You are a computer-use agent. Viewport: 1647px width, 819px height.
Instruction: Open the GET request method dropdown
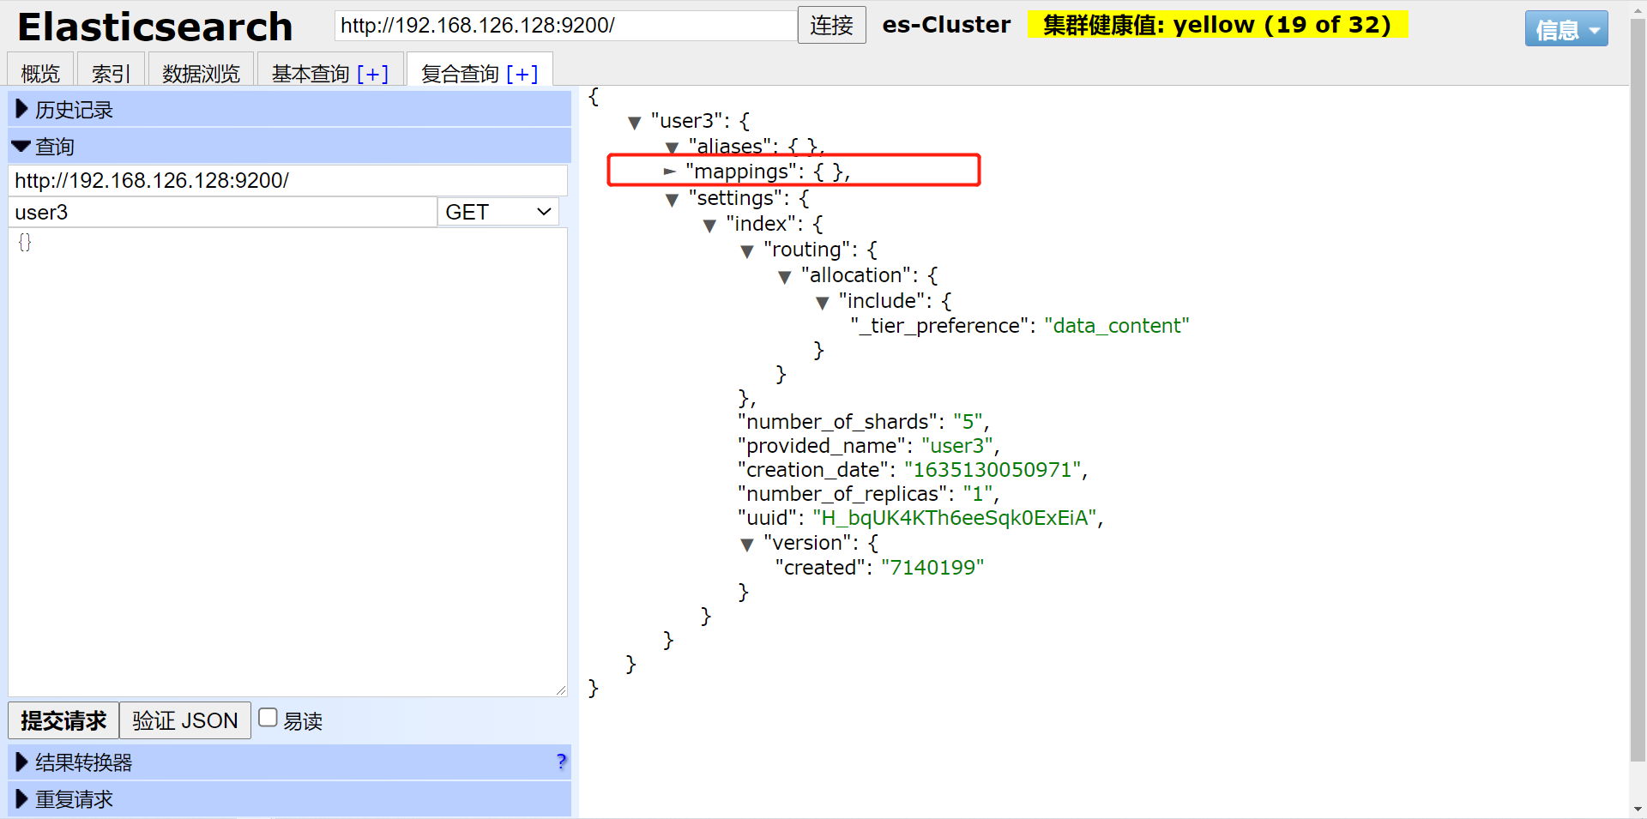click(x=498, y=211)
